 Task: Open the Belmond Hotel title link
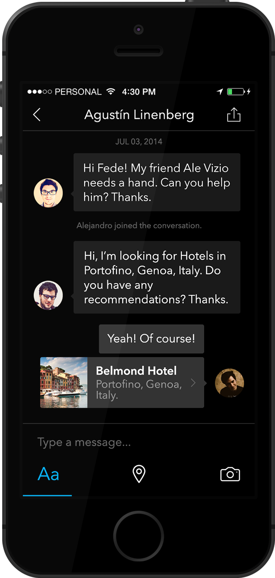136,371
